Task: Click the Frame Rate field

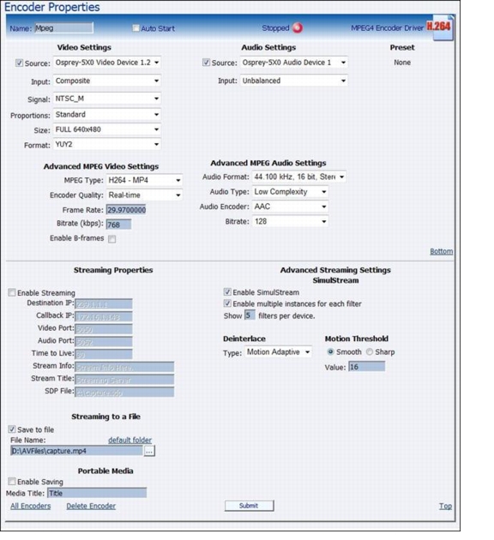Action: [126, 210]
